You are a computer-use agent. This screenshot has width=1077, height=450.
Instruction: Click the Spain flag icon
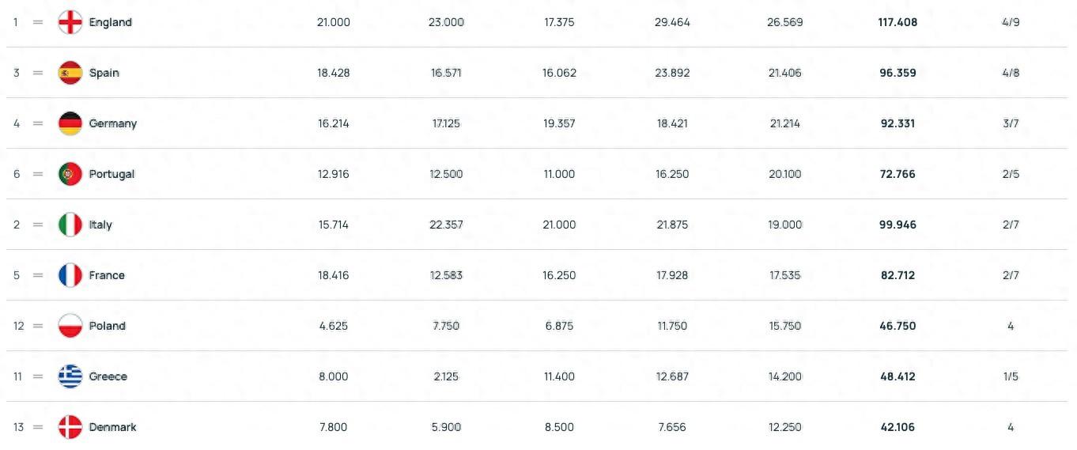pos(70,73)
